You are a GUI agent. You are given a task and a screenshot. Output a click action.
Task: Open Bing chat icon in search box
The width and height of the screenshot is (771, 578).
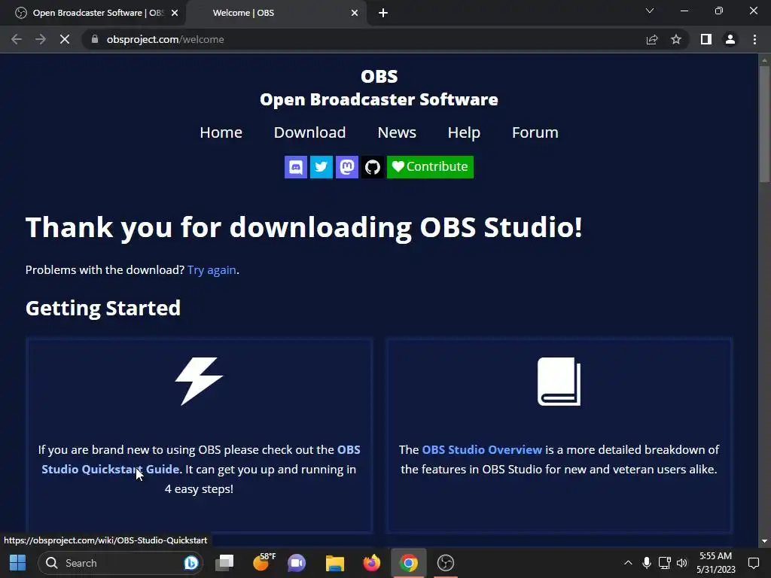(190, 563)
